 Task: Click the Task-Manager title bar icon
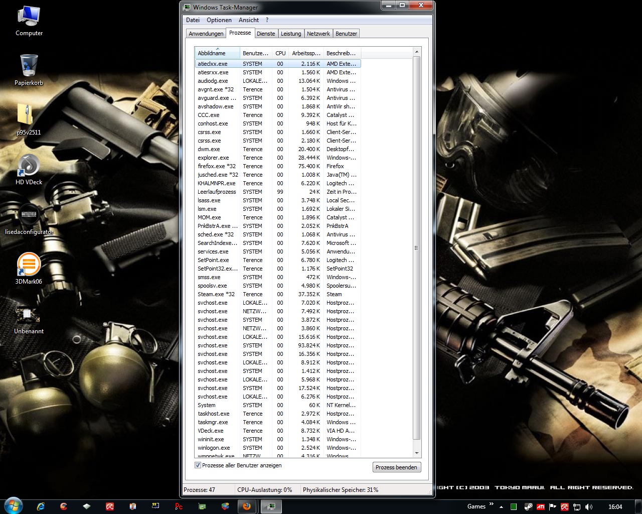[187, 7]
